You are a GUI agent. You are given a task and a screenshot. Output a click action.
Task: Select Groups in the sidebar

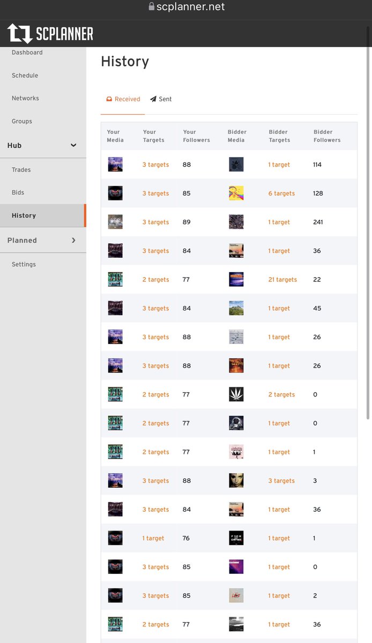tap(22, 121)
